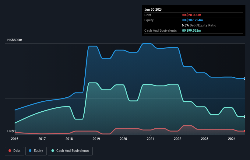The image size is (250, 160).
Task: Click the 2018 x-axis label
Action: coord(69,139)
